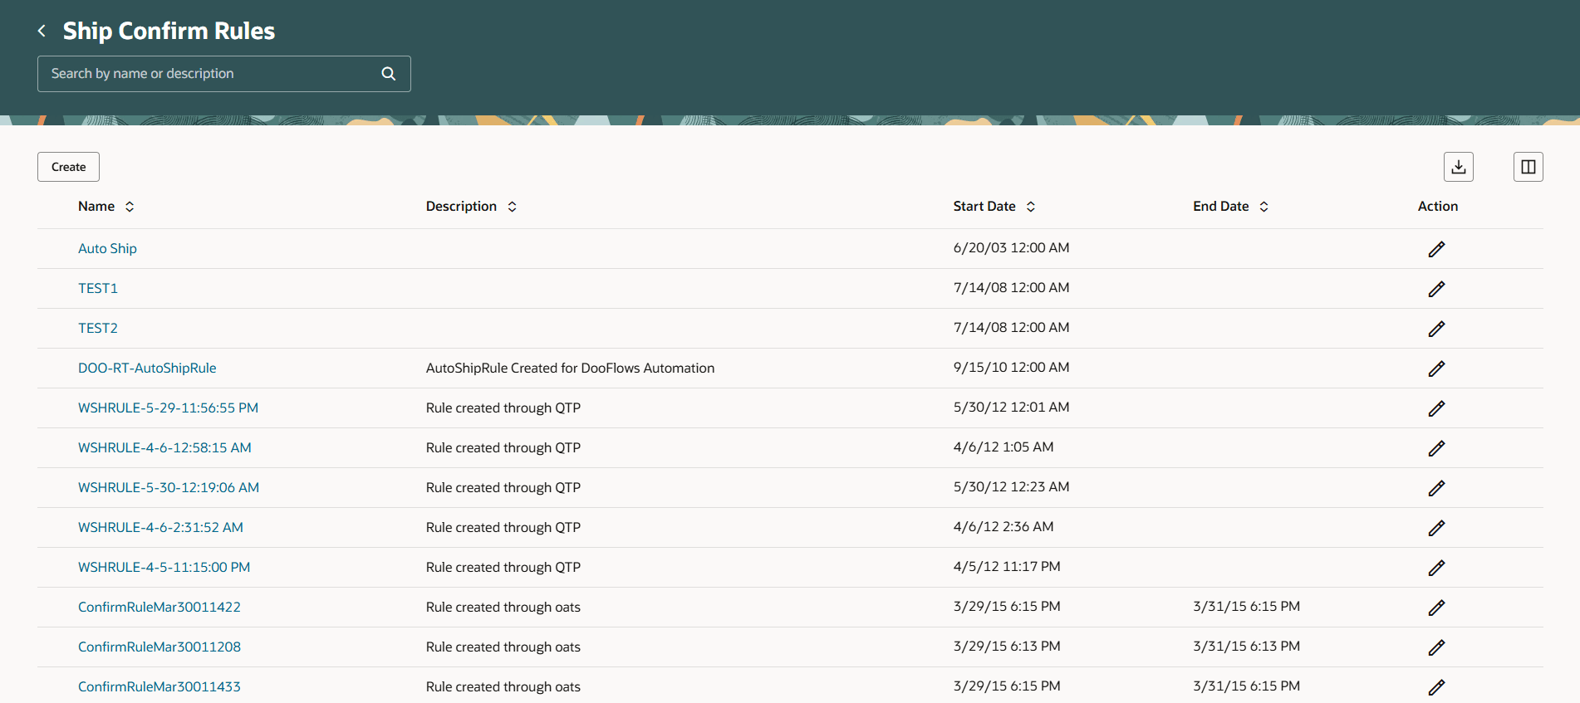Open the column settings icon
This screenshot has width=1580, height=703.
(x=1528, y=167)
